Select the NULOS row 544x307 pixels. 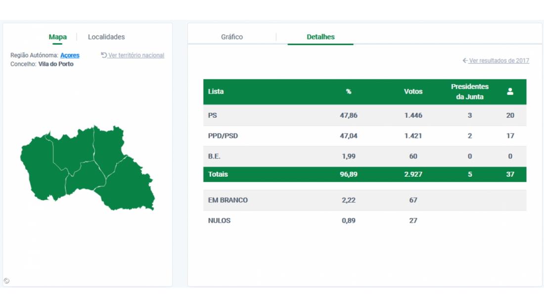[x=364, y=221]
